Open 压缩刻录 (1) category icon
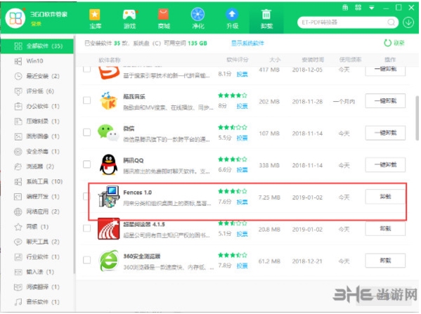This screenshot has height=314, width=421. 18,122
